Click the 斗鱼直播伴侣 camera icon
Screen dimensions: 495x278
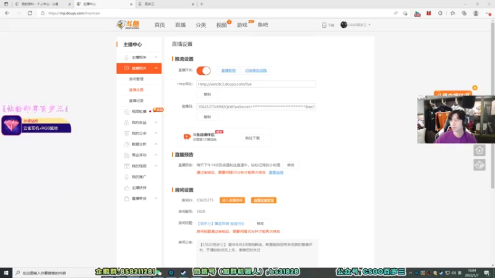(x=187, y=137)
